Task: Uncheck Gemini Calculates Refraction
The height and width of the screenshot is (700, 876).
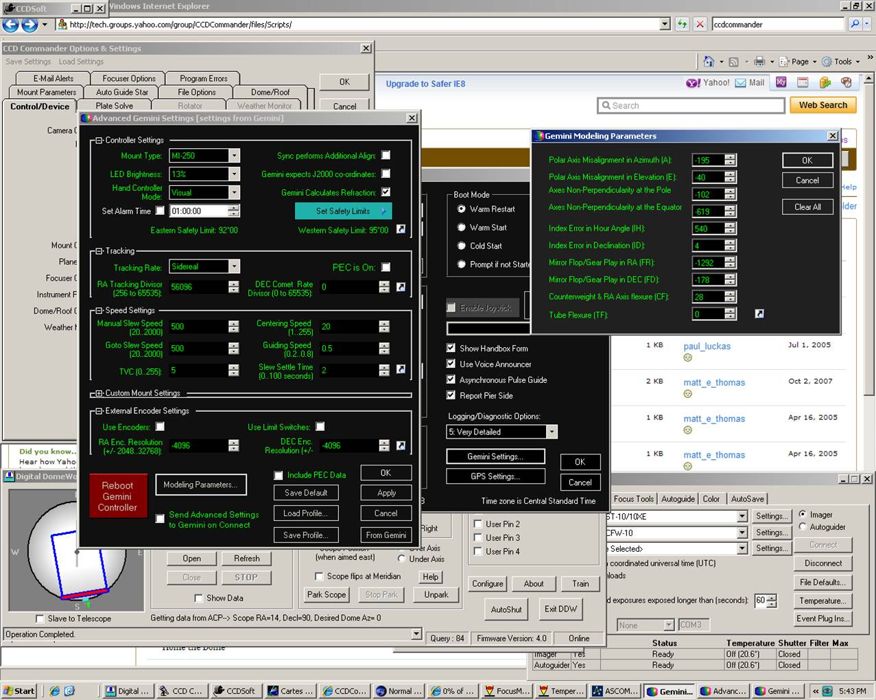Action: point(386,192)
